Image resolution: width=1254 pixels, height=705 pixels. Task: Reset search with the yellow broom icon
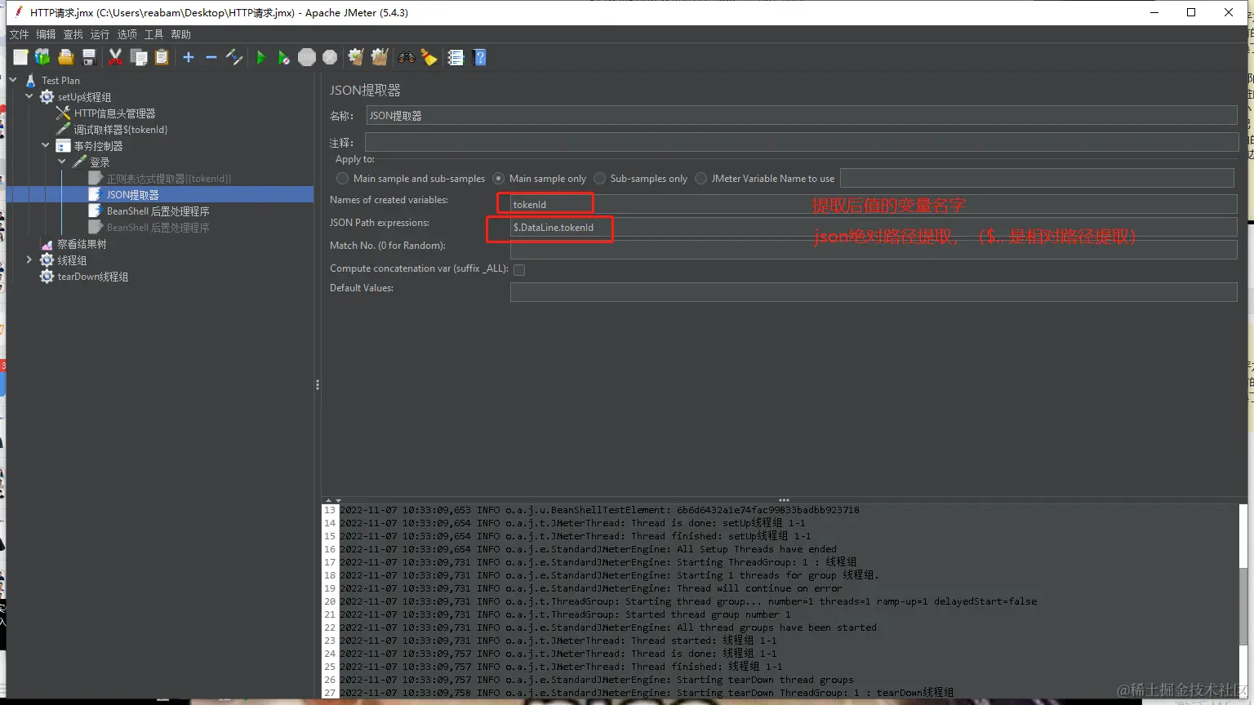pyautogui.click(x=429, y=57)
